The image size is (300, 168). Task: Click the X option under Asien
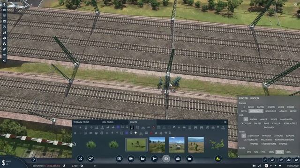(x=244, y=136)
